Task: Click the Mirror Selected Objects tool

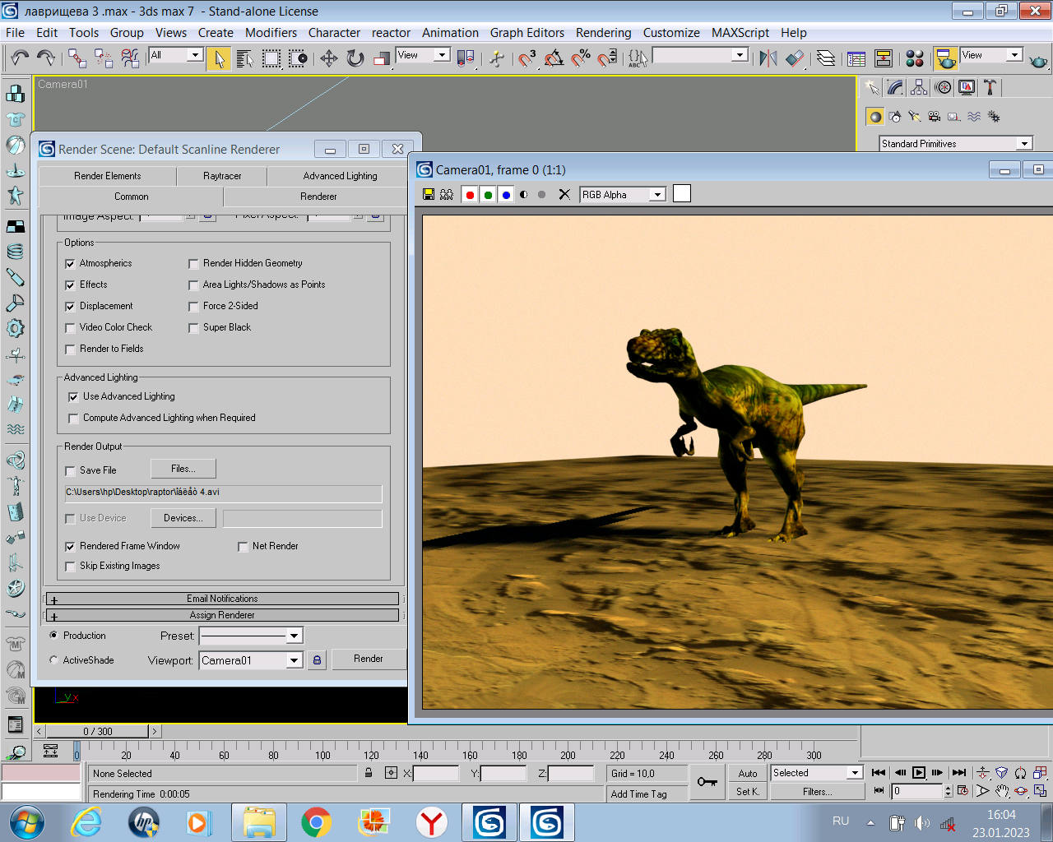Action: [x=768, y=58]
